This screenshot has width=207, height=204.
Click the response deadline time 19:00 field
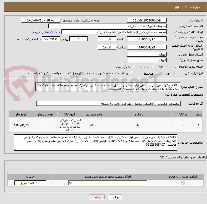tap(107, 39)
